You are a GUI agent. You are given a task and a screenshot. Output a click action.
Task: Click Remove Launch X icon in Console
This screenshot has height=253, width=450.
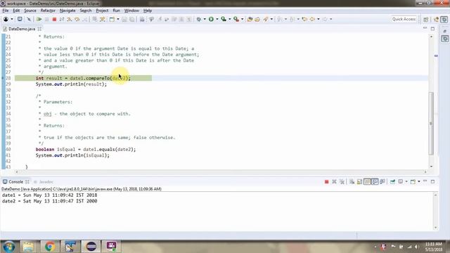[x=334, y=181]
